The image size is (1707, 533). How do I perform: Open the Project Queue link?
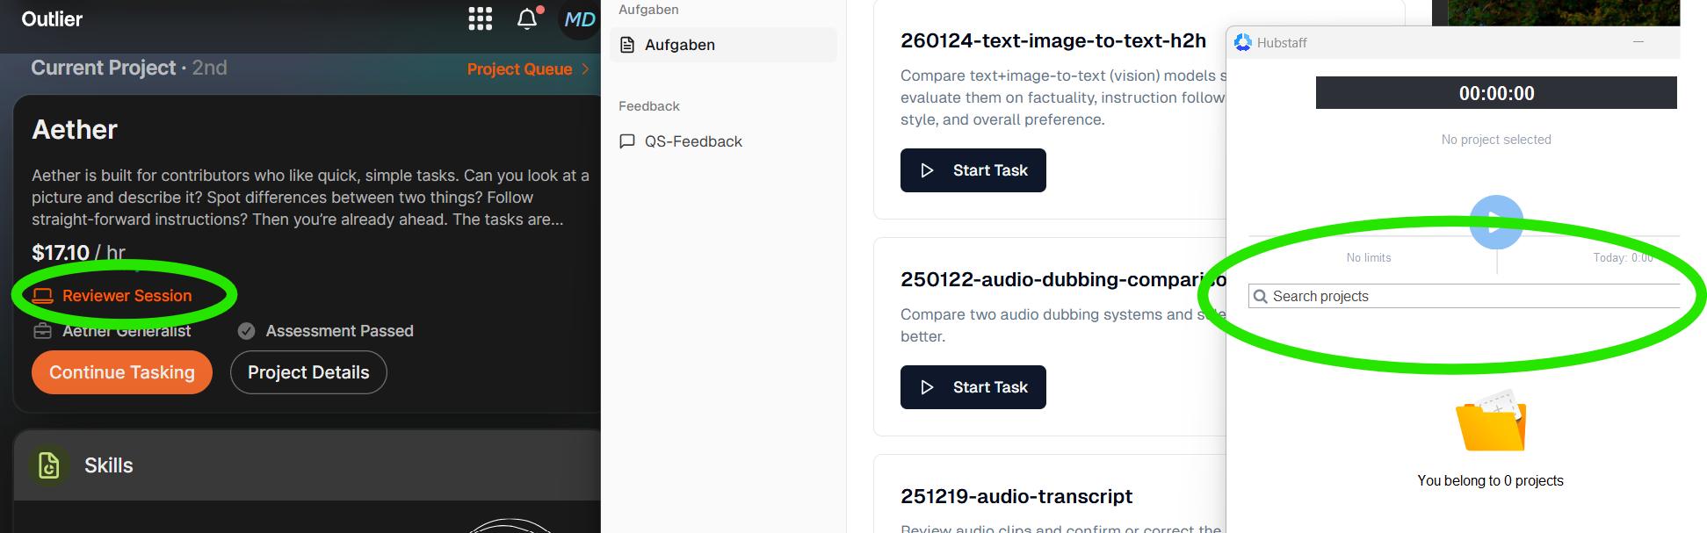coord(519,69)
